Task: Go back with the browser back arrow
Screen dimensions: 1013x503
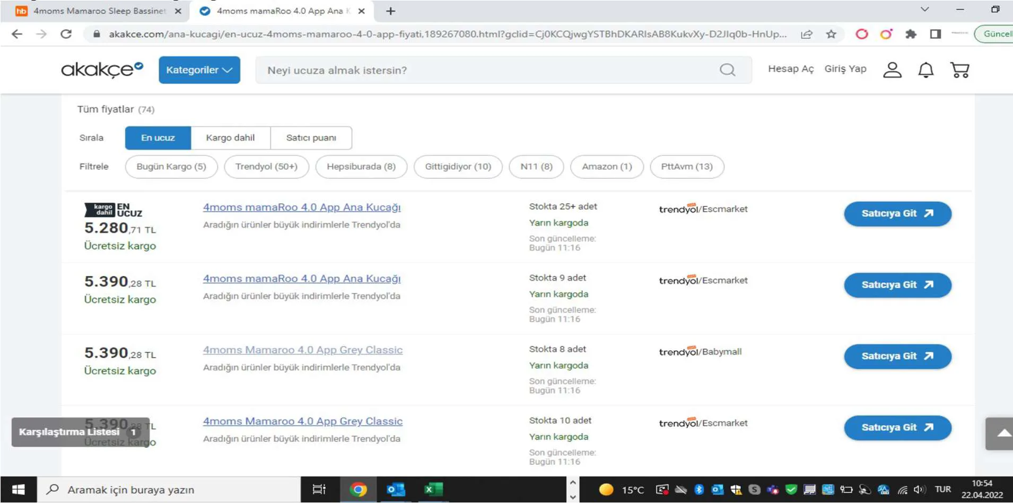Action: [17, 34]
